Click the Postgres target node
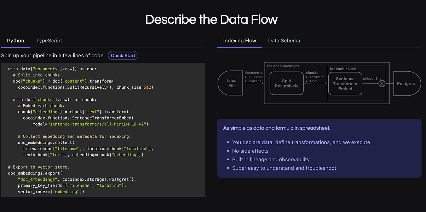The width and height of the screenshot is (426, 212). 406,83
